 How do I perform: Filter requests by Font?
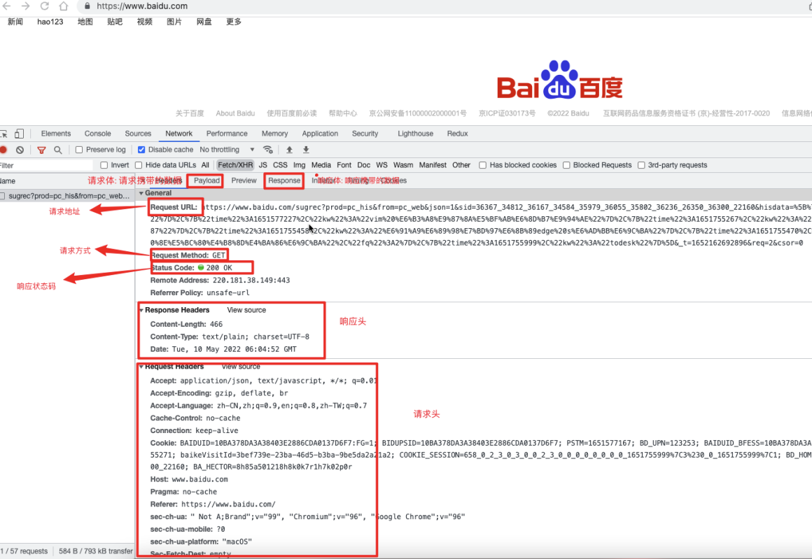(344, 165)
